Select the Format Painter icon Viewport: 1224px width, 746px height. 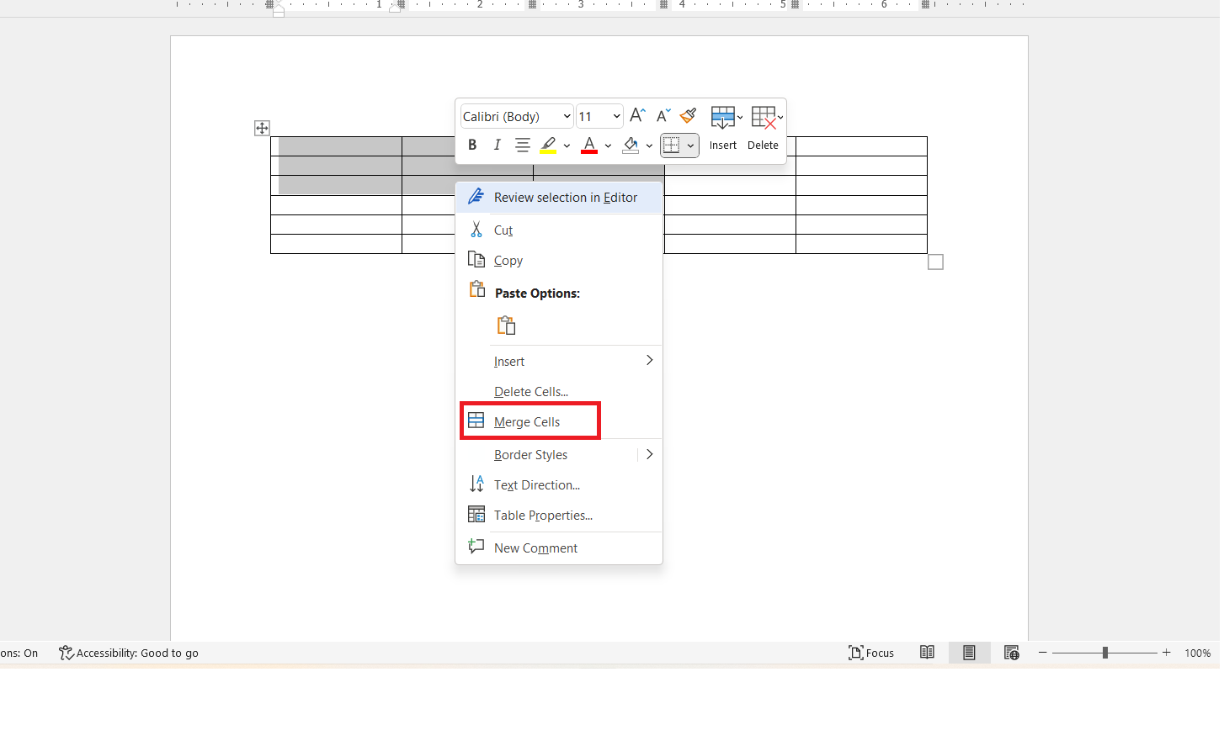pos(687,115)
